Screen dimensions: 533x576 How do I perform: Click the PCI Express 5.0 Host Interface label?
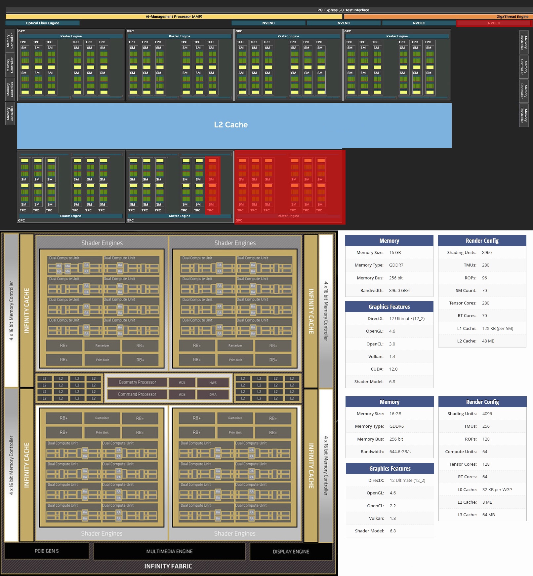click(343, 10)
